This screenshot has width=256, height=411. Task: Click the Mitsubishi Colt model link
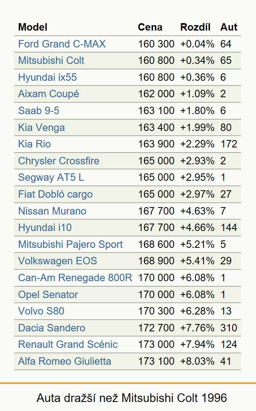pyautogui.click(x=51, y=60)
